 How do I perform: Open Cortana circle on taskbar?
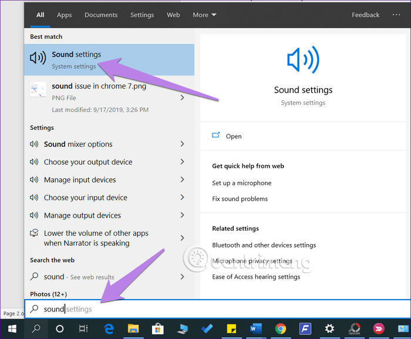pyautogui.click(x=60, y=329)
